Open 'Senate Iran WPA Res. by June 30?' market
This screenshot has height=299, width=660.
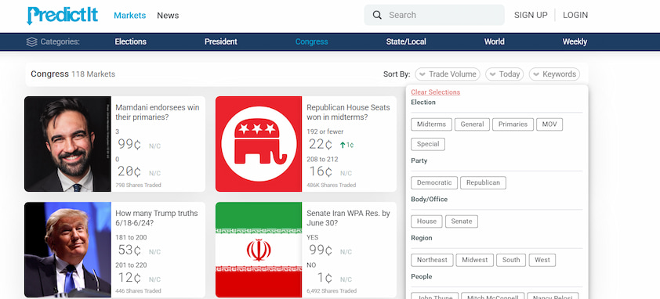tap(349, 218)
